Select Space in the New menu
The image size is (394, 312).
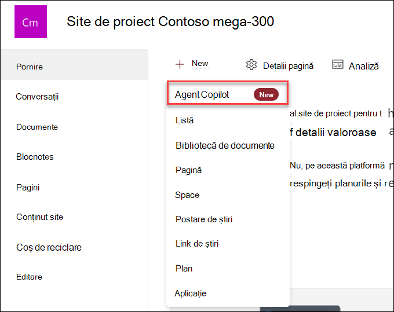(x=187, y=195)
